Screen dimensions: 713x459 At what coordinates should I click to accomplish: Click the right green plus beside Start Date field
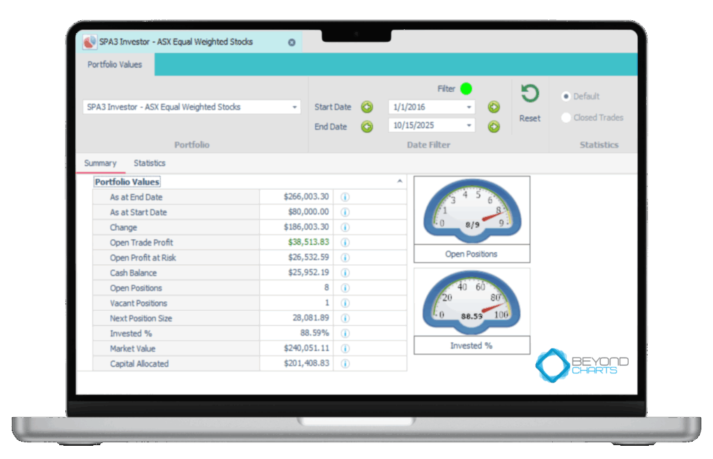click(x=494, y=107)
